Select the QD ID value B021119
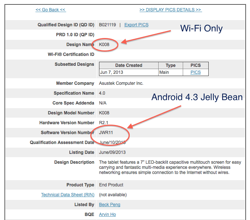Image resolution: width=250 pixels, height=220 pixels. click(107, 25)
